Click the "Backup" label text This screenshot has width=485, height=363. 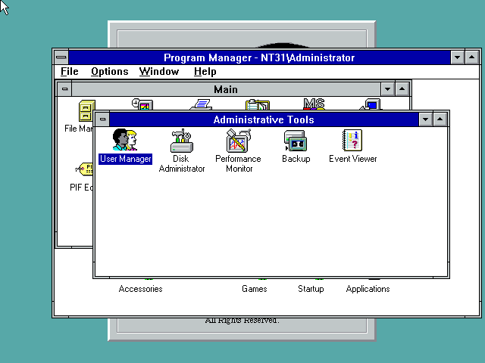296,159
